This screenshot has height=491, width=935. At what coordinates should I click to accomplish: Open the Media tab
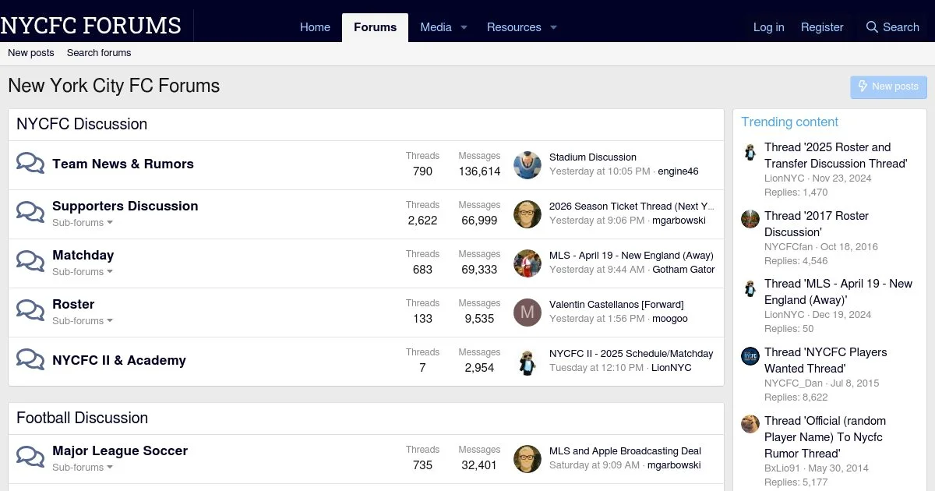436,27
